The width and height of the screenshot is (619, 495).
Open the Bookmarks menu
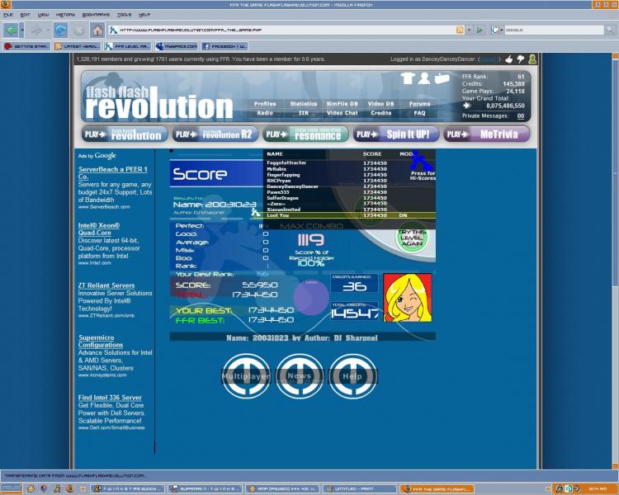pos(96,15)
